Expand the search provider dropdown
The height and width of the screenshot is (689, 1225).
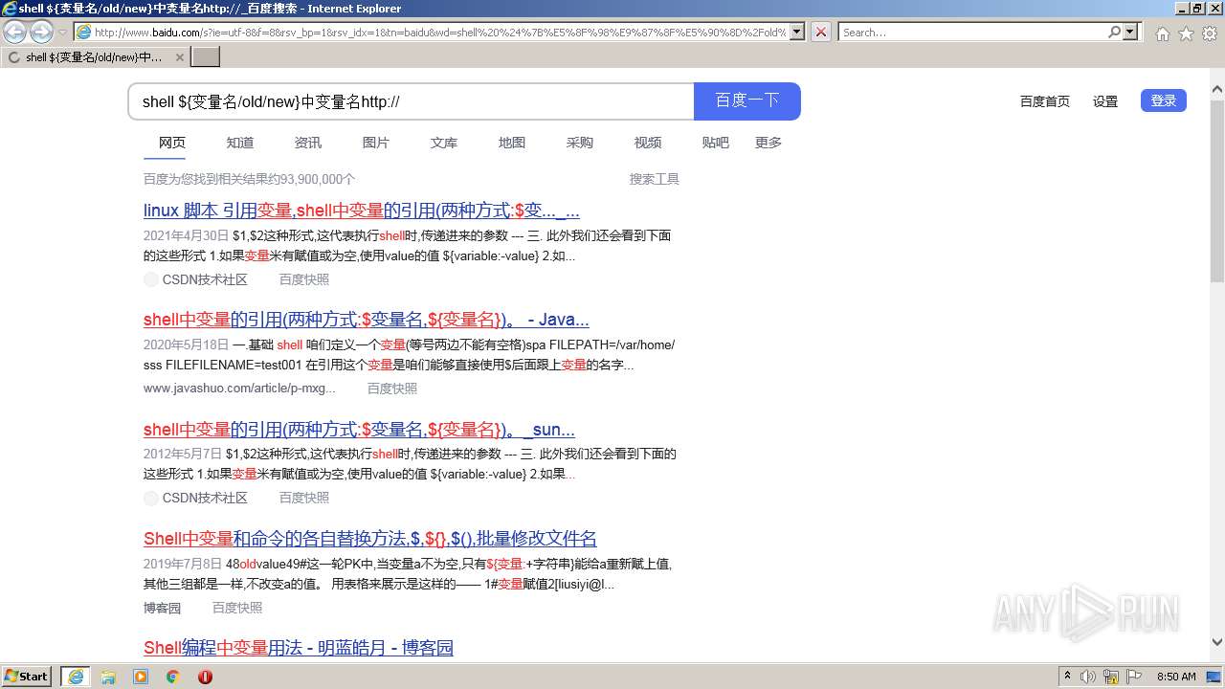[x=1130, y=32]
